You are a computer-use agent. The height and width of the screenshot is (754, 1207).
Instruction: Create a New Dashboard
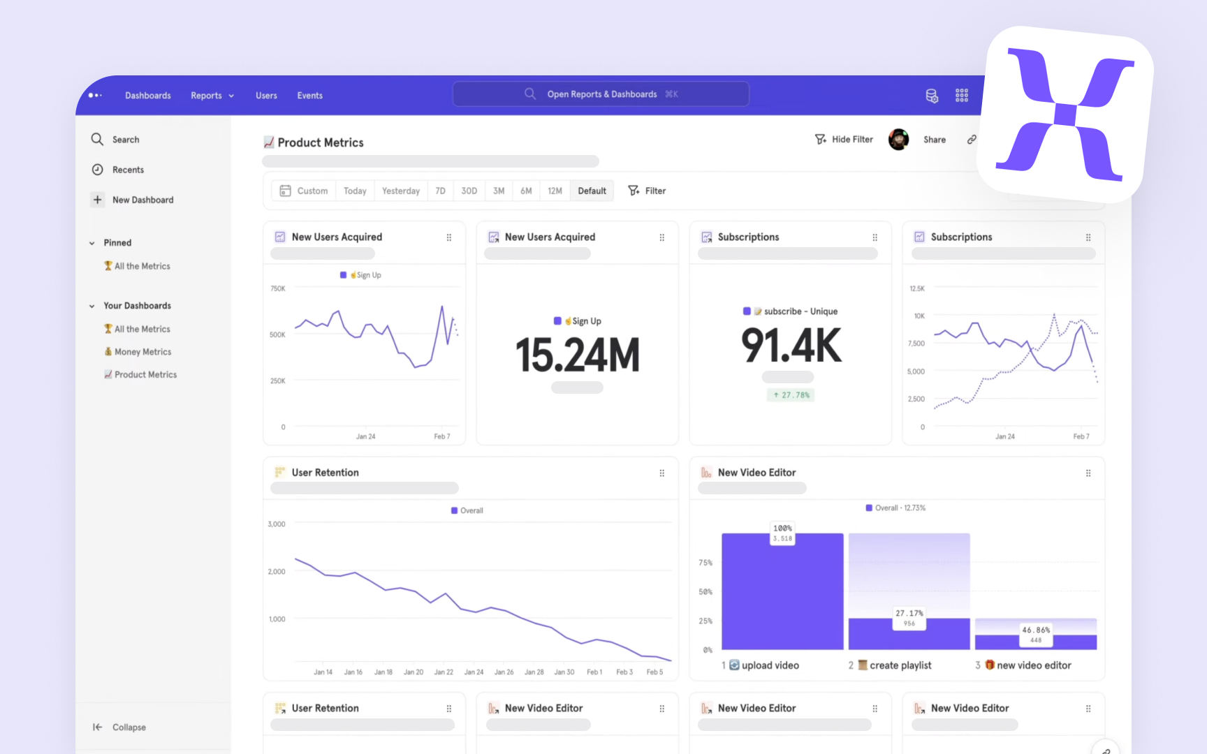[x=142, y=200]
